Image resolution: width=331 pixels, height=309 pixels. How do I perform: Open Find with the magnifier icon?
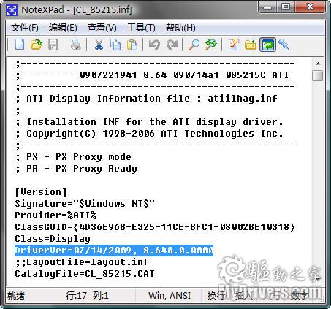[194, 45]
